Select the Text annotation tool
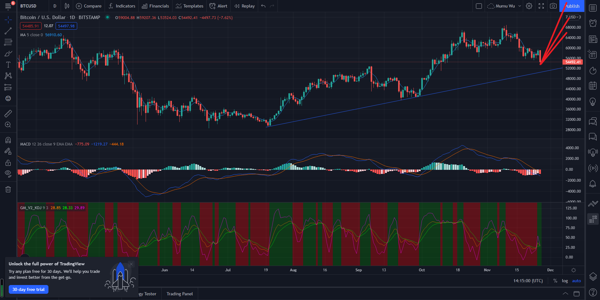This screenshot has width=600, height=300. coord(8,65)
